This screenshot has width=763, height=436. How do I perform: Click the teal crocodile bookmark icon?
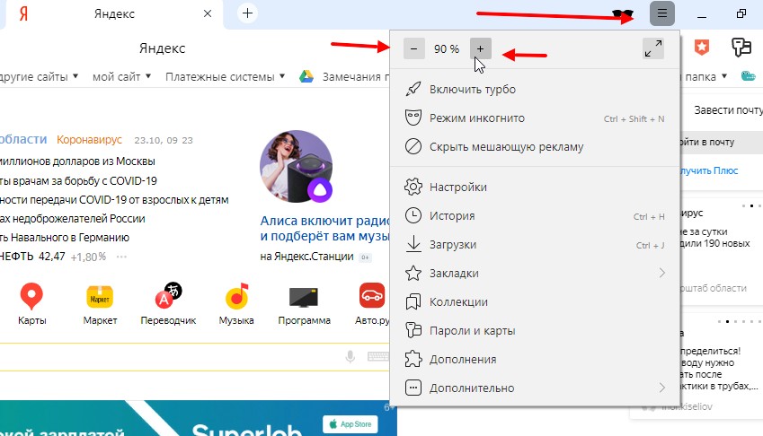click(x=749, y=75)
